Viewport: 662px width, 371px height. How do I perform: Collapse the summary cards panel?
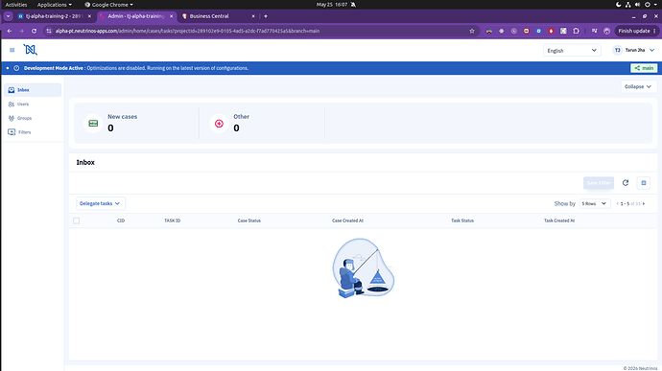638,86
